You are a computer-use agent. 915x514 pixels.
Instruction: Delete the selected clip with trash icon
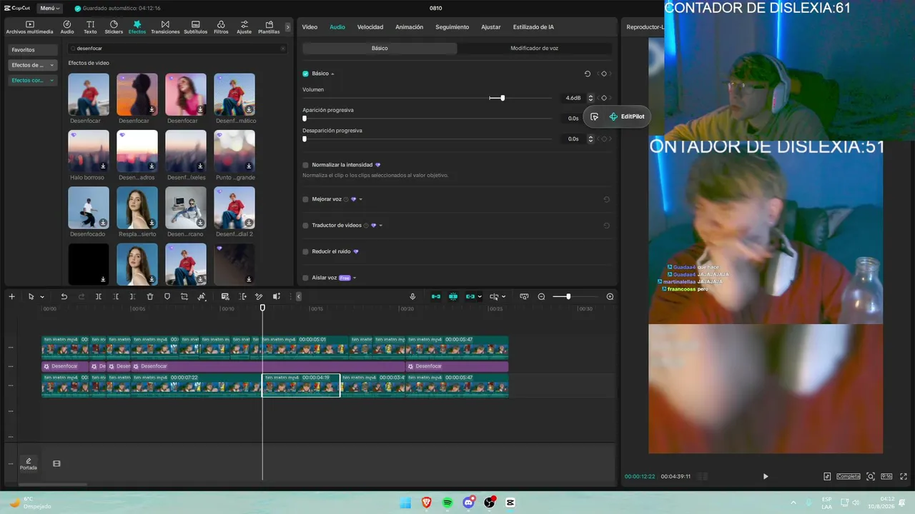pos(150,296)
